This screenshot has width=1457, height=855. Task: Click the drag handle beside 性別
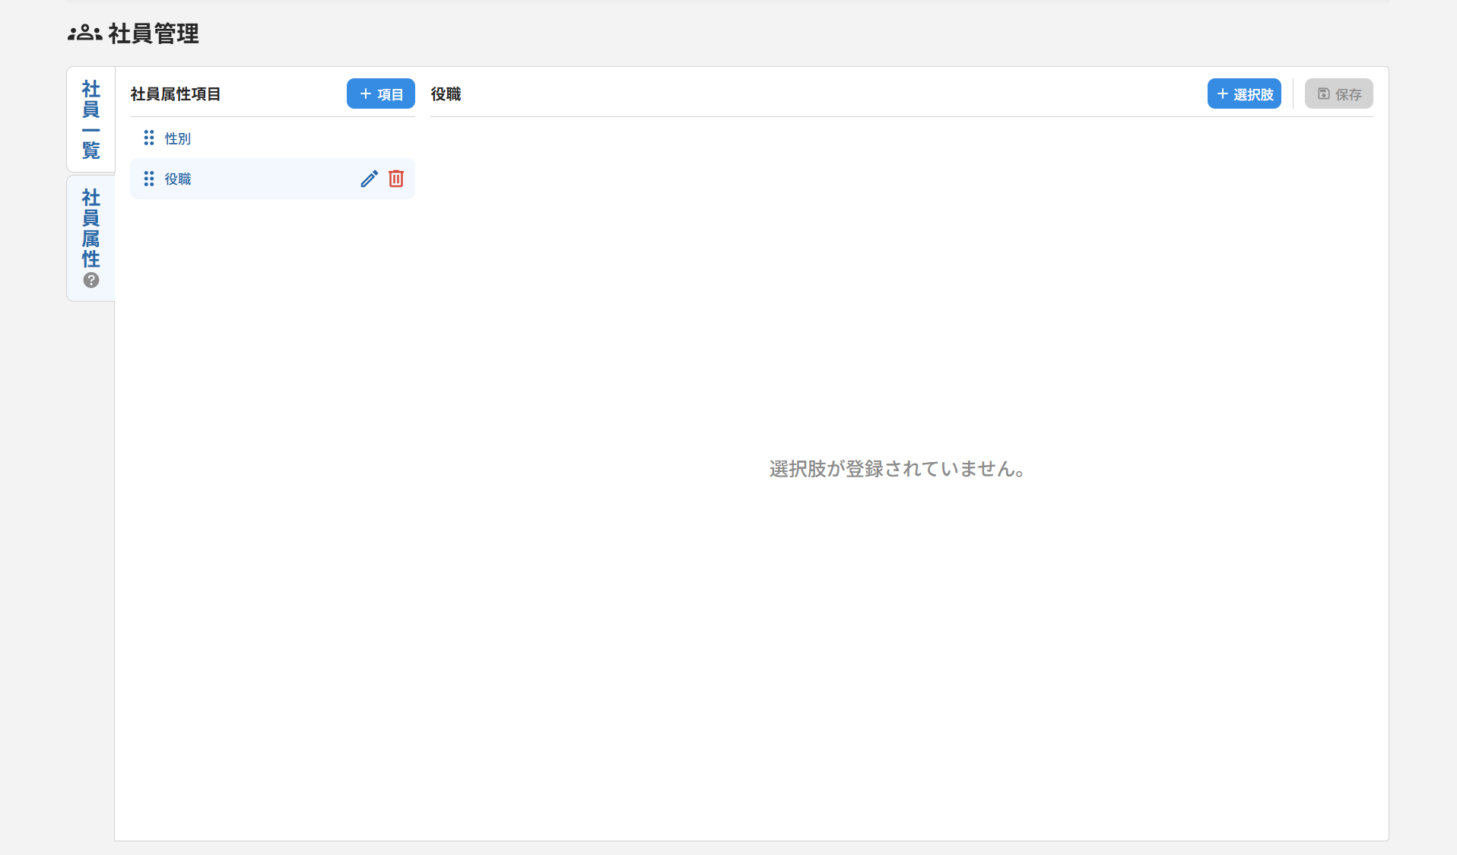148,138
